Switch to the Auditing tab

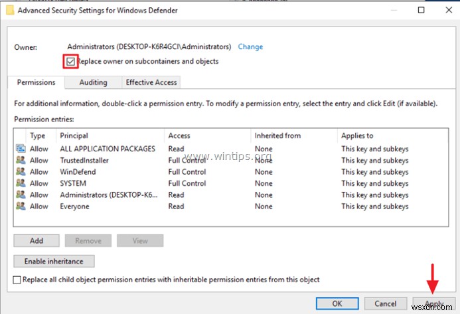[93, 82]
